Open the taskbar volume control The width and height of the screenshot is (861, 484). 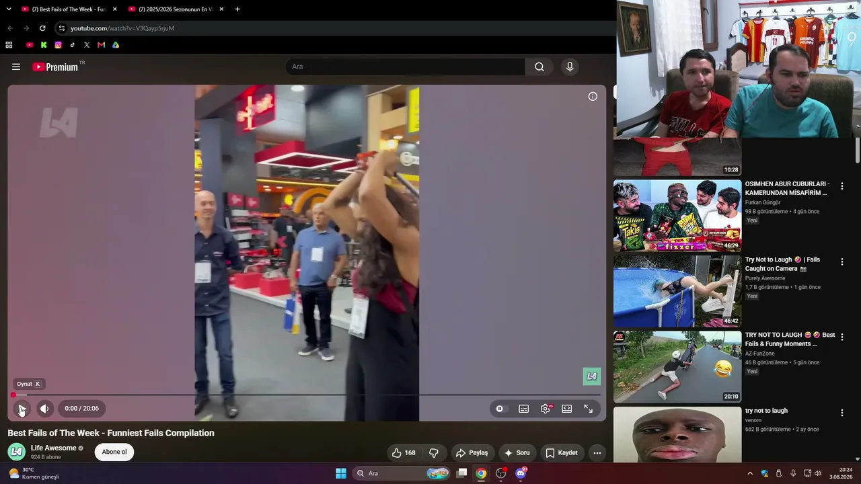point(818,473)
